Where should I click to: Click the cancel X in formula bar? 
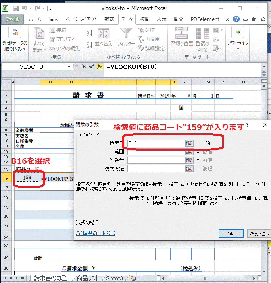click(84, 67)
